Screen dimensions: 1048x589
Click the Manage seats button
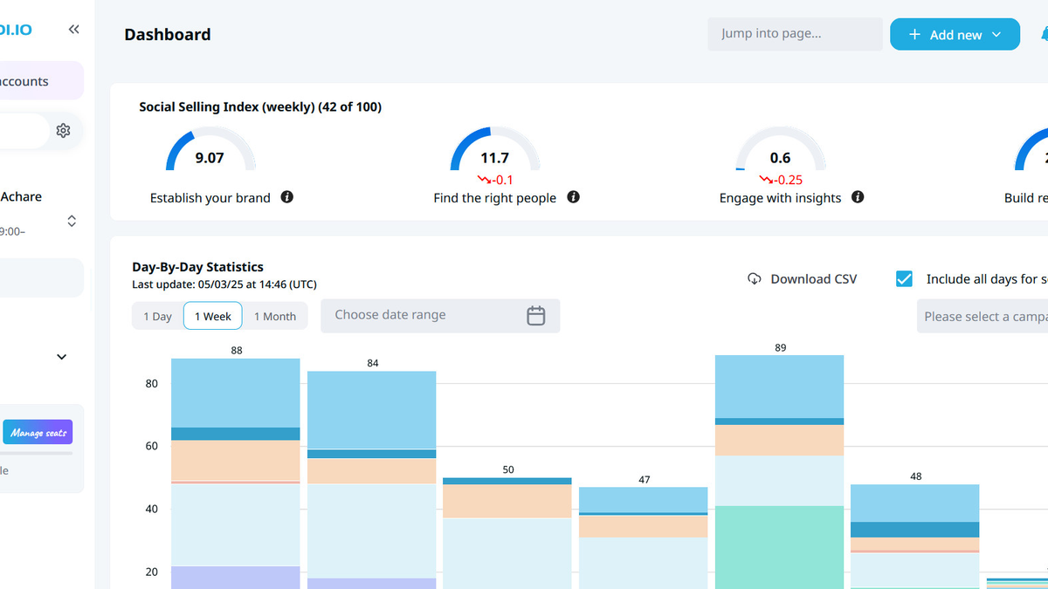(39, 433)
